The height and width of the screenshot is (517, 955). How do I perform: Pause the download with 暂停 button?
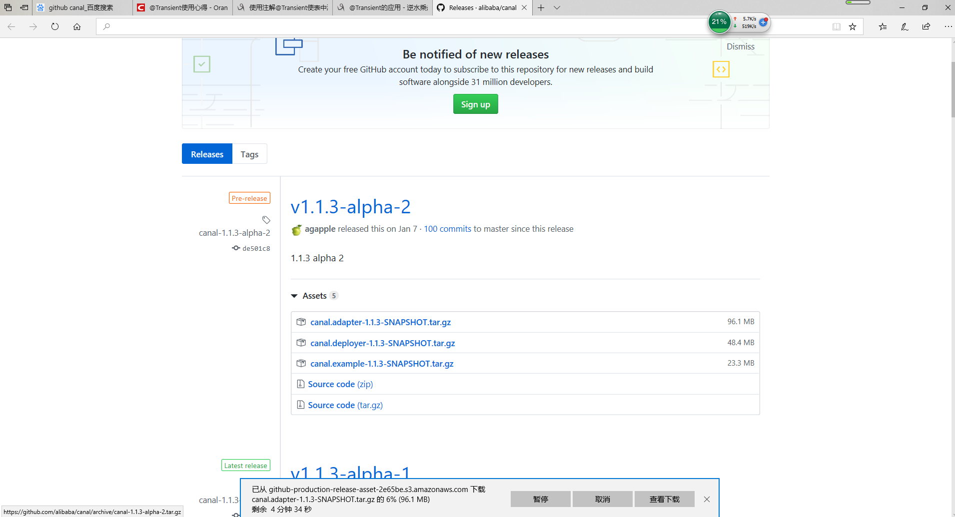point(540,499)
